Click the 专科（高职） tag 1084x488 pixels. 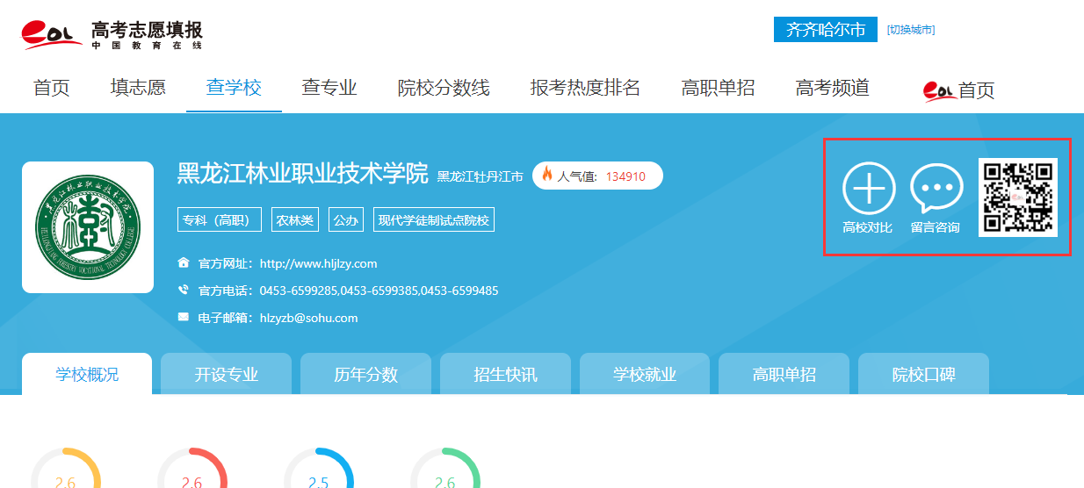point(220,220)
